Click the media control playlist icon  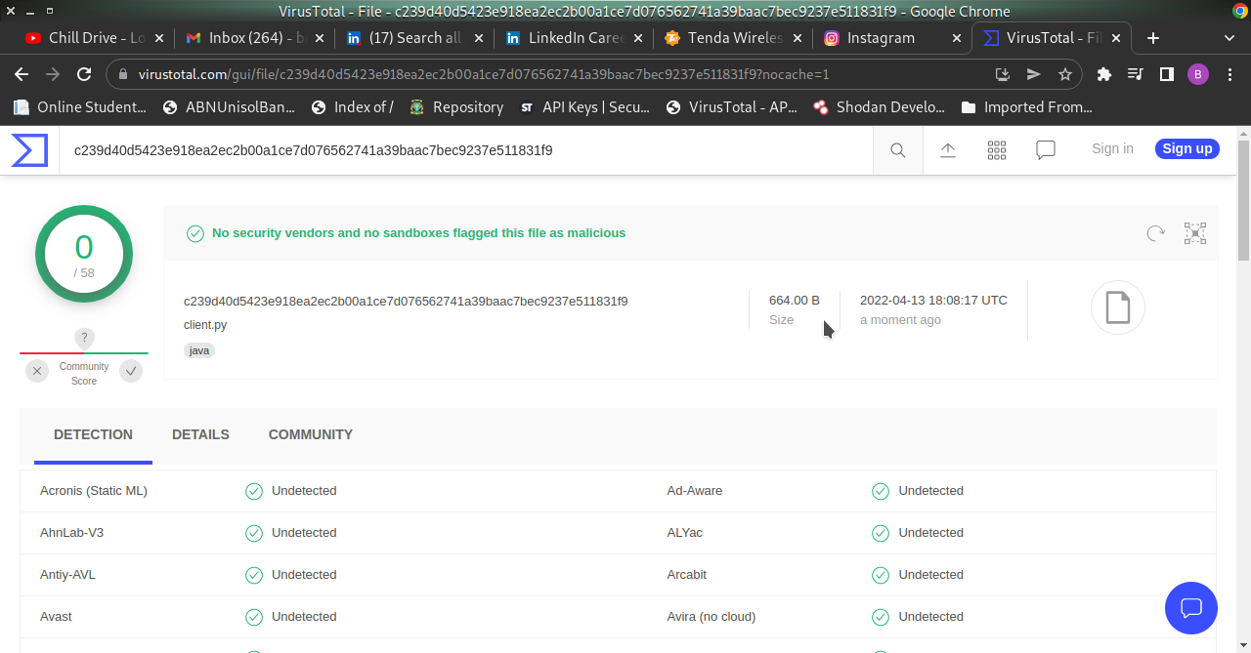point(1136,74)
